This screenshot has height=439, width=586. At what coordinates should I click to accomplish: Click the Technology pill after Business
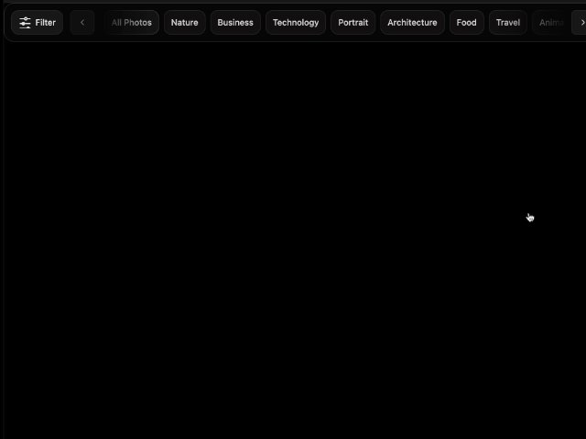295,23
